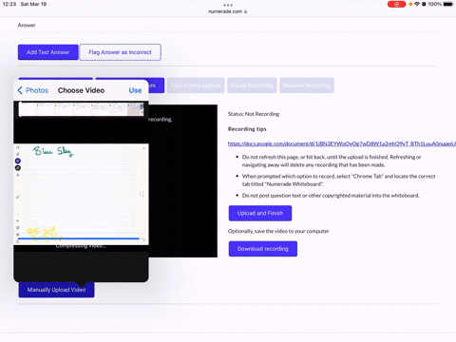The height and width of the screenshot is (342, 456).
Task: Click the tip mentioning 'Chrome Tab'
Action: pyautogui.click(x=338, y=180)
